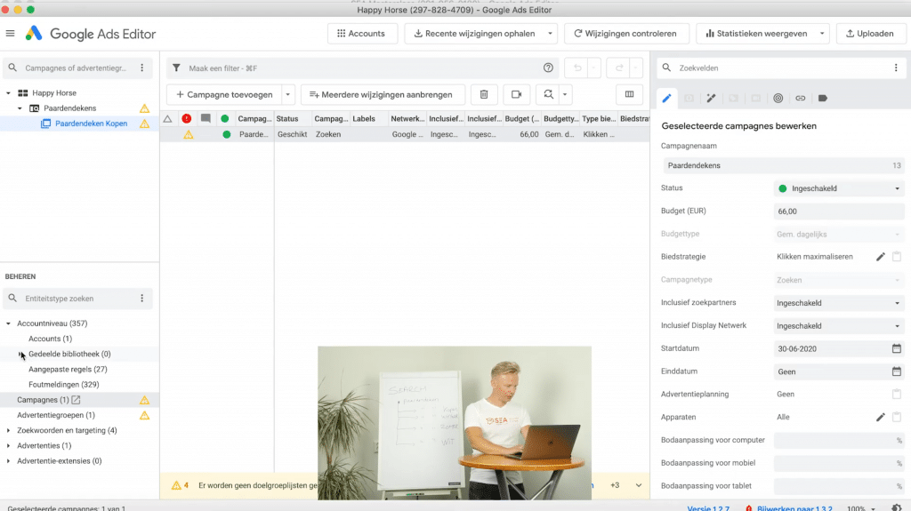Open the hamburger menu beside the Google Ads logo
Viewport: 911px width, 511px height.
(x=11, y=34)
